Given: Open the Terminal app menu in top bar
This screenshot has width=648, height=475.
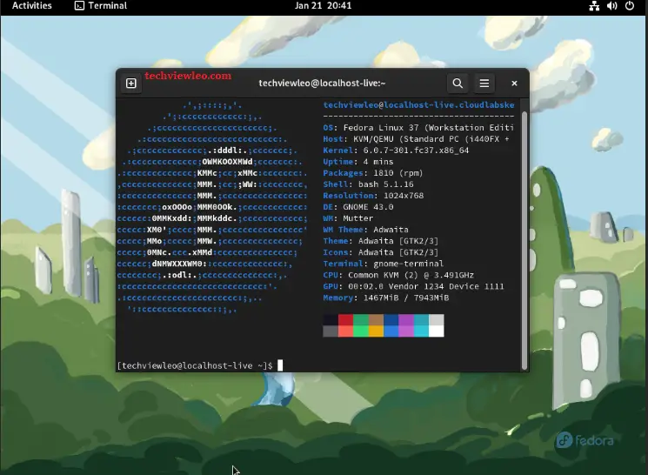Looking at the screenshot, I should [x=101, y=6].
